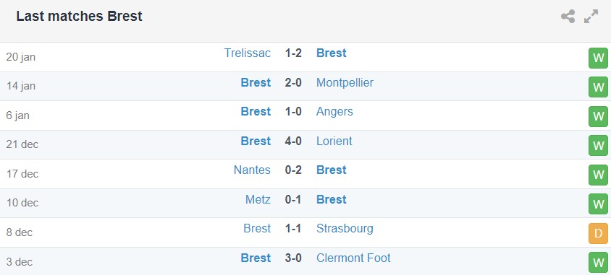611x275 pixels.
Task: Open the Lorient team link
Action: tap(334, 141)
